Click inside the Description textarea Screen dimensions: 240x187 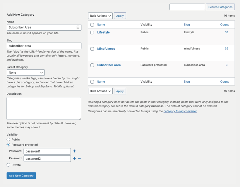(44, 108)
